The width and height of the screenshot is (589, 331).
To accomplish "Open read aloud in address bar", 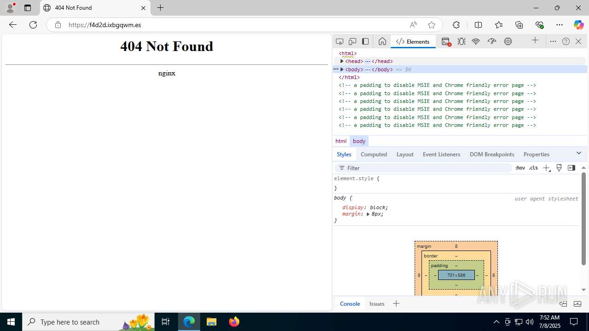I will [413, 25].
